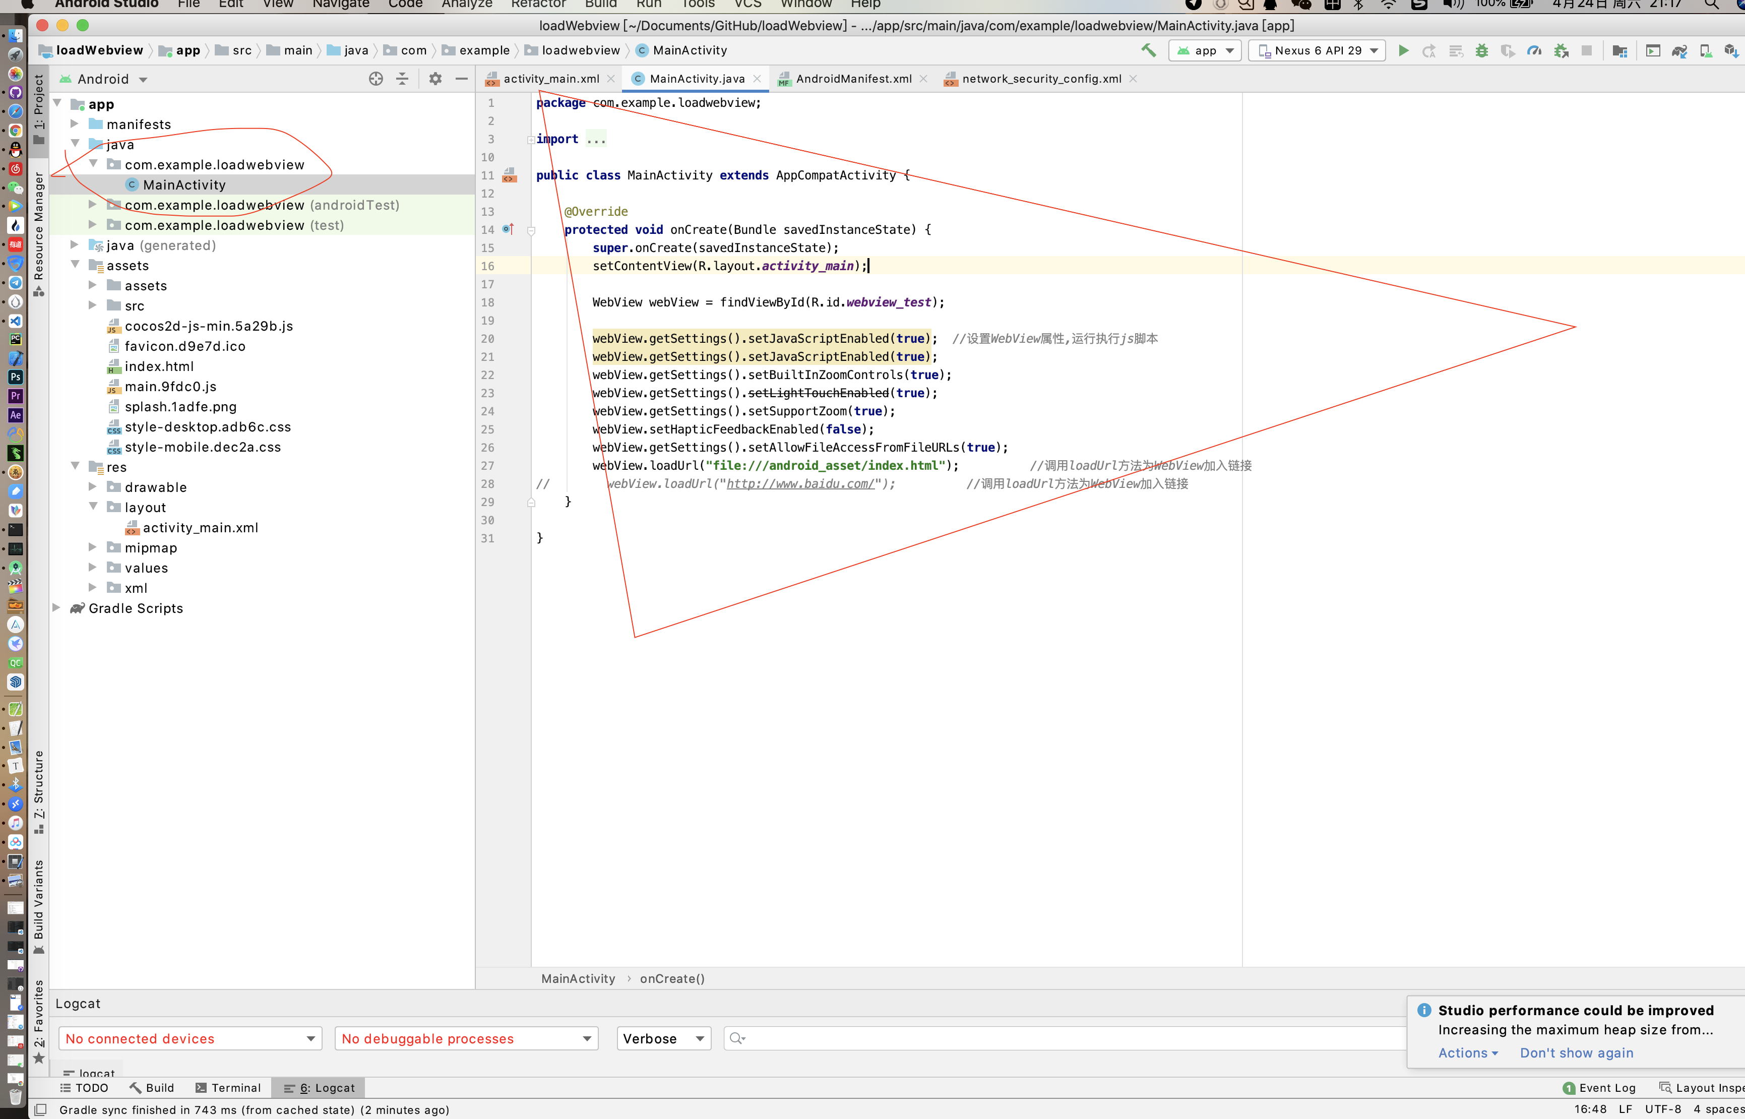Screen dimensions: 1745x1119
Task: Sync project with Gradle elephant icon
Action: pos(1679,50)
